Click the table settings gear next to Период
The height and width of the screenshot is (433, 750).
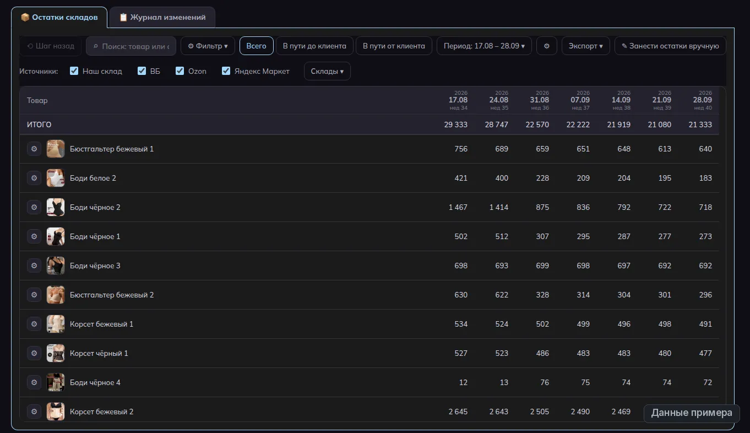pos(547,46)
